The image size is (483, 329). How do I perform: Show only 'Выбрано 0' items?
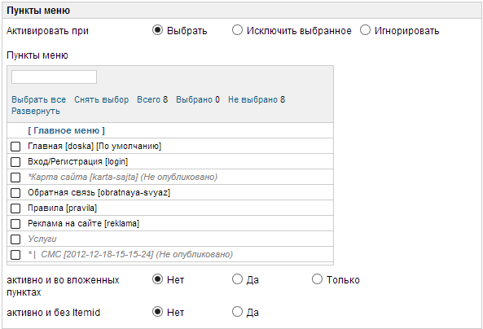coord(198,99)
